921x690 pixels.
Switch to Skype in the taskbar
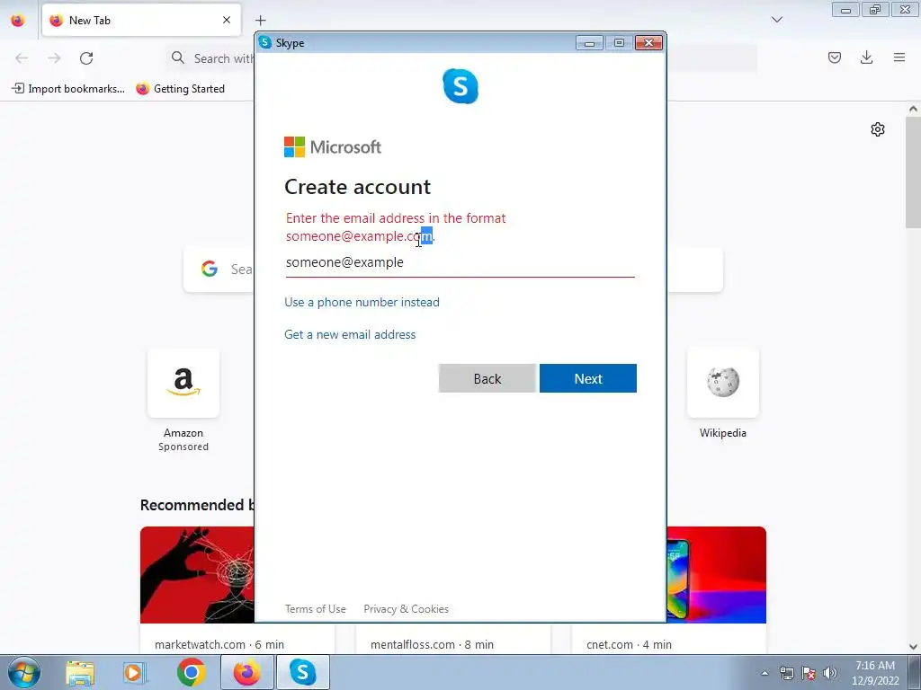[302, 672]
